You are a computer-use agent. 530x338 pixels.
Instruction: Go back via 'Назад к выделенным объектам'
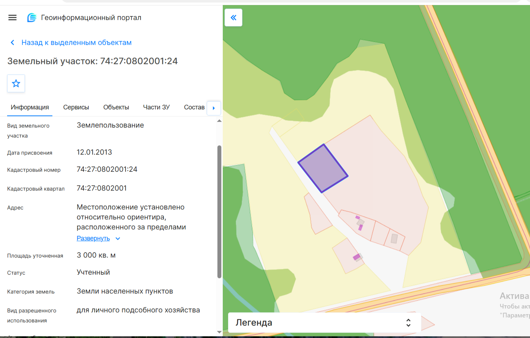76,42
